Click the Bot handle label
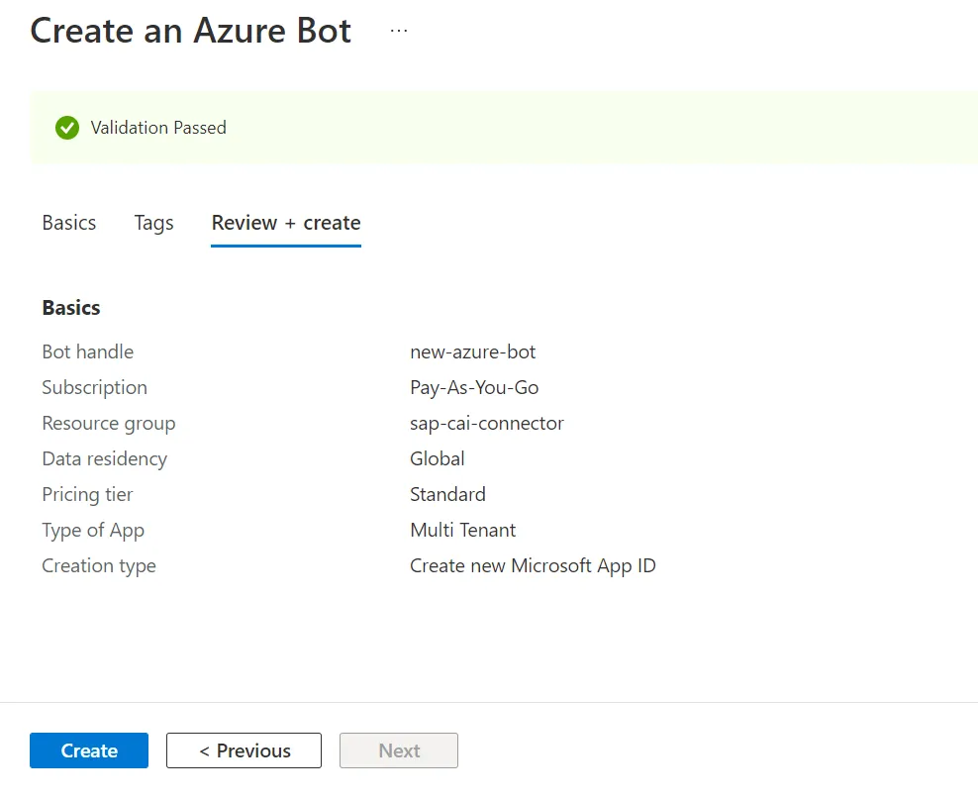Viewport: 978px width, 799px height. [88, 351]
